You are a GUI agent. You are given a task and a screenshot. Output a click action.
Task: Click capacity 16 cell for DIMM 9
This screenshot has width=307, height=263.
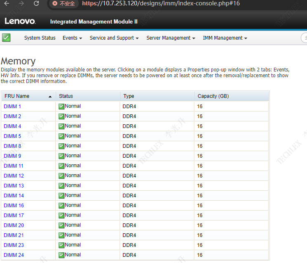point(231,156)
